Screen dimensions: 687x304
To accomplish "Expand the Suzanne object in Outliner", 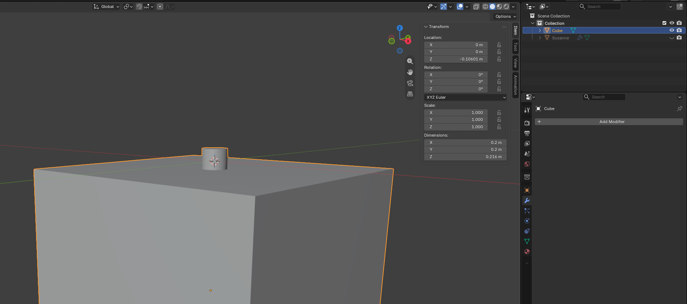I will coord(540,38).
